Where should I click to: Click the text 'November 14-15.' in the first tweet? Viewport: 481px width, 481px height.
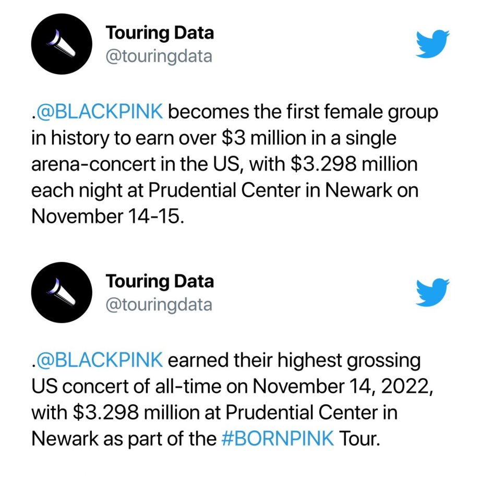[107, 217]
